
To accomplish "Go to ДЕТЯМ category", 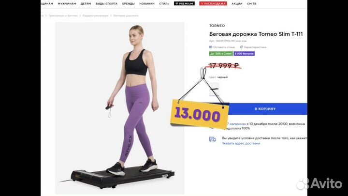I will pos(86,4).
